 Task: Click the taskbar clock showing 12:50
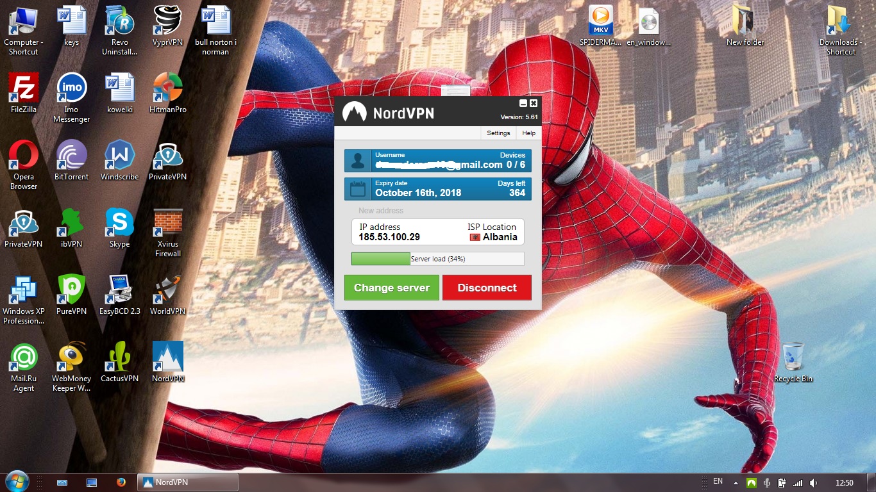pyautogui.click(x=845, y=482)
